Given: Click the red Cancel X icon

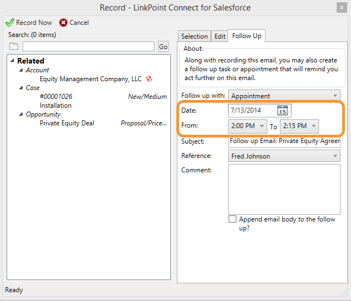Looking at the screenshot, I should [63, 23].
